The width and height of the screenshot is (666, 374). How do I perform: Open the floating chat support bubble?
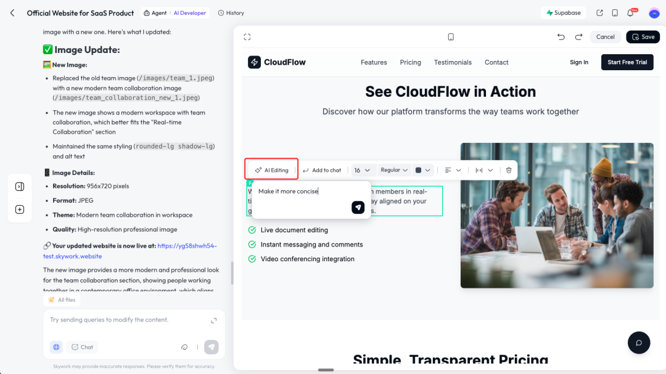(x=639, y=343)
